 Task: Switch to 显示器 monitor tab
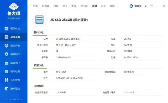[84, 6]
